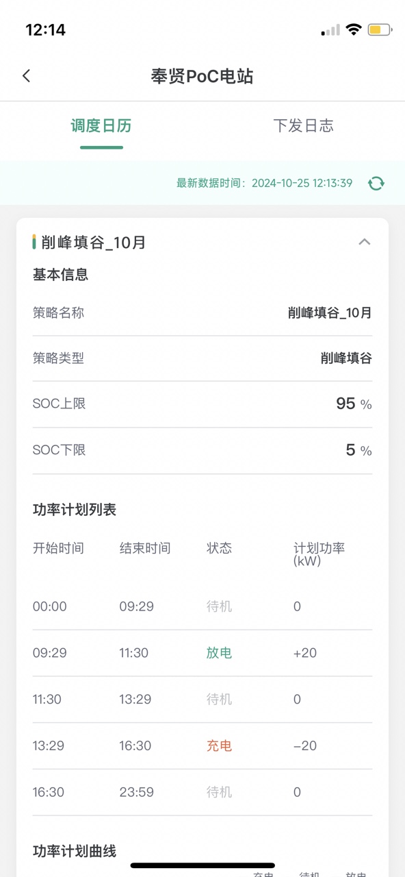This screenshot has width=405, height=877.
Task: Toggle the 待机 series in the curve legend
Action: [x=308, y=873]
